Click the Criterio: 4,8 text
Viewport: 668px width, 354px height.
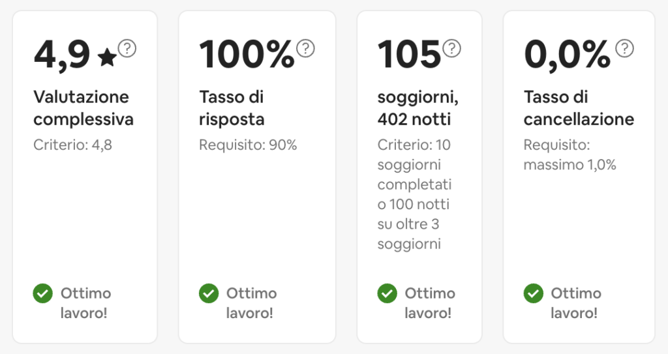point(73,145)
